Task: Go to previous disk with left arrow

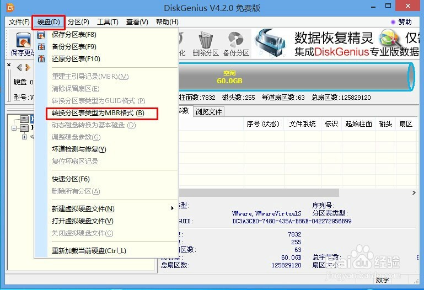Action: 19,67
